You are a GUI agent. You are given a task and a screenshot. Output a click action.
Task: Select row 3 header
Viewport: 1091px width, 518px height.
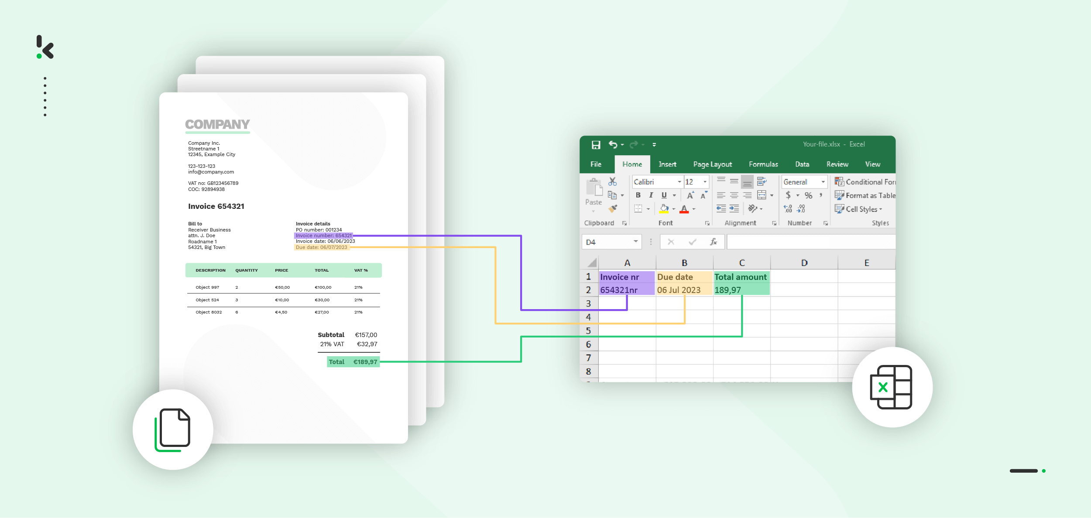pyautogui.click(x=589, y=303)
